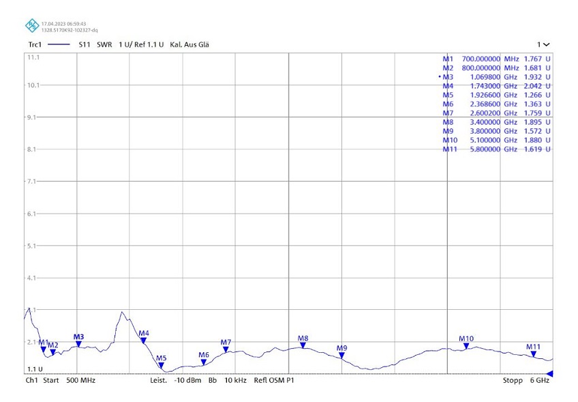Click the M2 800.000000 MHz marker readout
This screenshot has width=578, height=402.
[x=496, y=68]
